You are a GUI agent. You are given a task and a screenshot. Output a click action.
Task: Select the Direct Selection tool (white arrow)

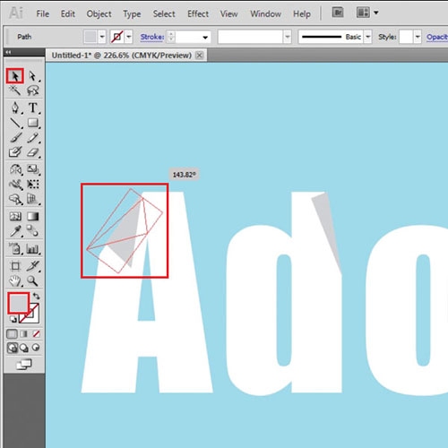32,76
